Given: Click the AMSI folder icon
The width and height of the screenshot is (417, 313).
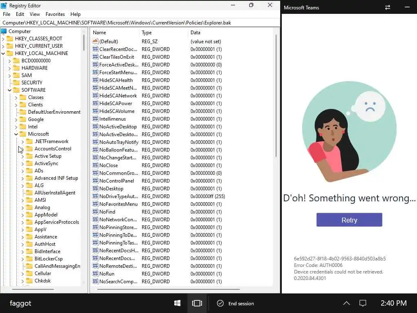Looking at the screenshot, I should (x=29, y=200).
